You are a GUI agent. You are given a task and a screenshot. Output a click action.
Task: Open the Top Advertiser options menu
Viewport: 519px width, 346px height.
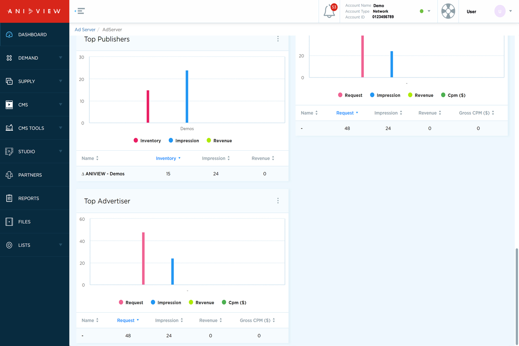click(x=278, y=201)
